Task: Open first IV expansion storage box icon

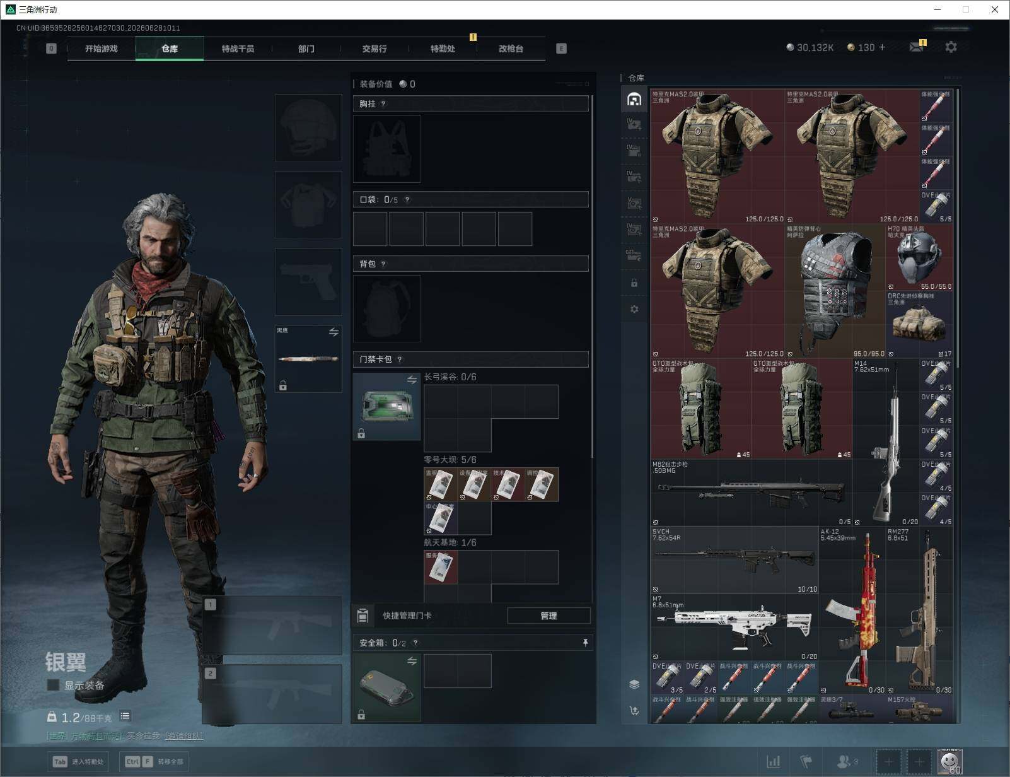Action: [x=634, y=124]
